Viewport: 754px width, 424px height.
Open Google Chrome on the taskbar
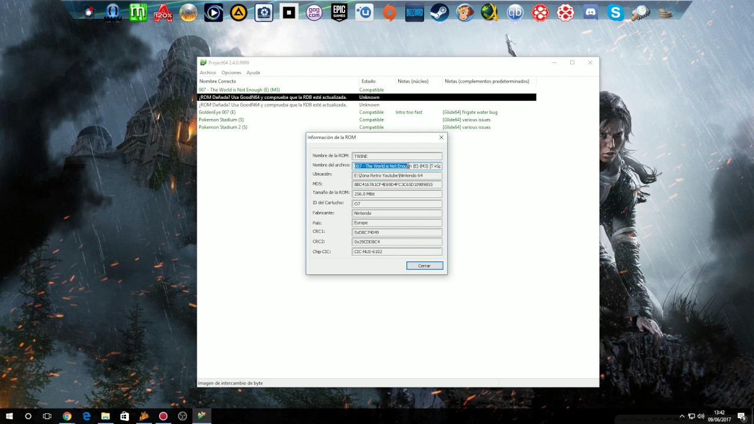67,416
